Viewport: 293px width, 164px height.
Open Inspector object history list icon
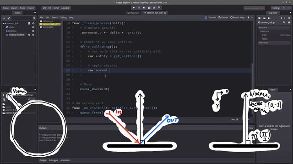[x=289, y=18]
